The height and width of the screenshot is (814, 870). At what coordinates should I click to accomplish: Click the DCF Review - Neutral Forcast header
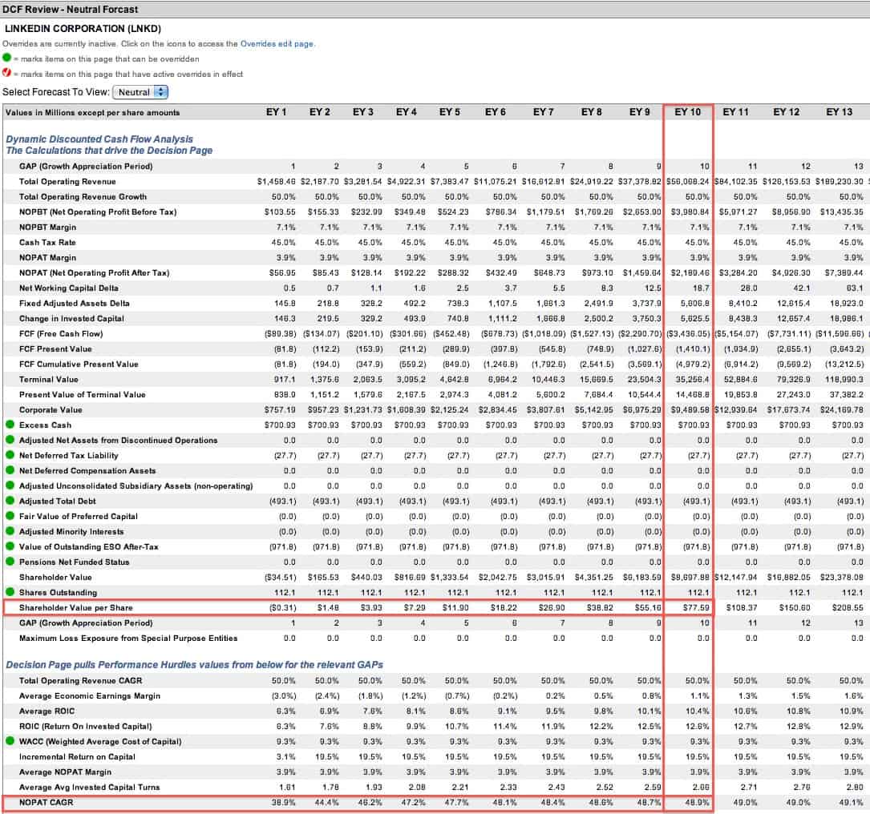click(x=70, y=10)
